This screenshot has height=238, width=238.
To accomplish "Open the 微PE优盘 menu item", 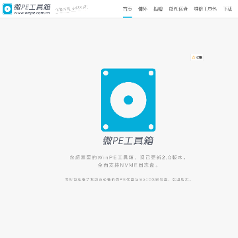I will pos(178,9).
